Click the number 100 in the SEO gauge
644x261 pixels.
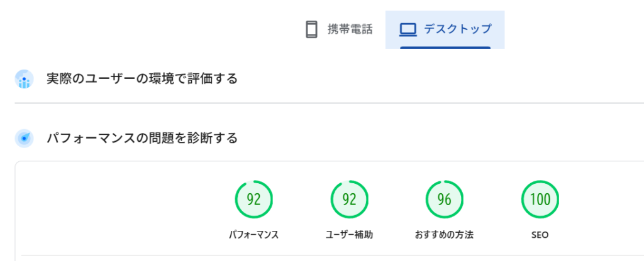[x=540, y=200]
